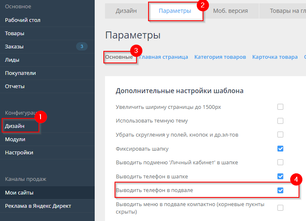Open Реклама в Яндекс Директ
The width and height of the screenshot is (306, 221).
click(x=38, y=206)
